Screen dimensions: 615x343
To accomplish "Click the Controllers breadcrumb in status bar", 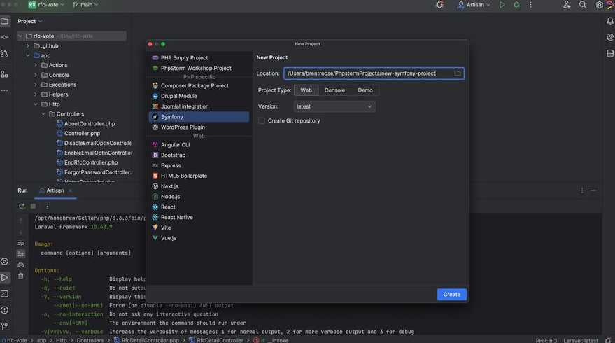I will [x=90, y=340].
